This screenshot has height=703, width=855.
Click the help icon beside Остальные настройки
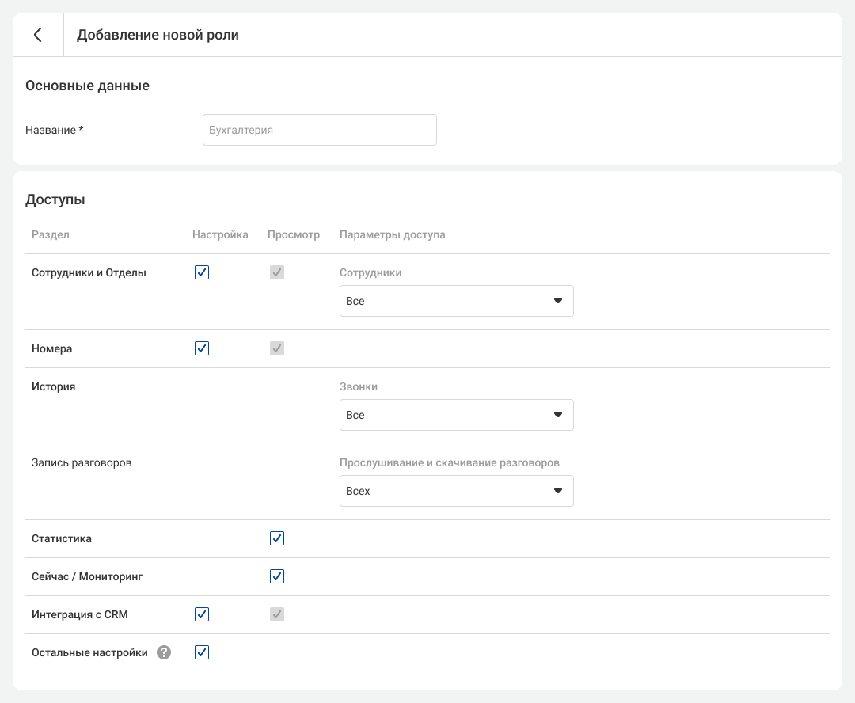click(x=164, y=652)
